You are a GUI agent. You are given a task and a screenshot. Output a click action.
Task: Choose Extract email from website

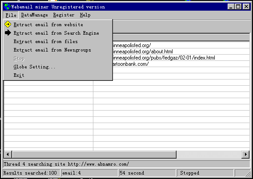[x=48, y=24]
